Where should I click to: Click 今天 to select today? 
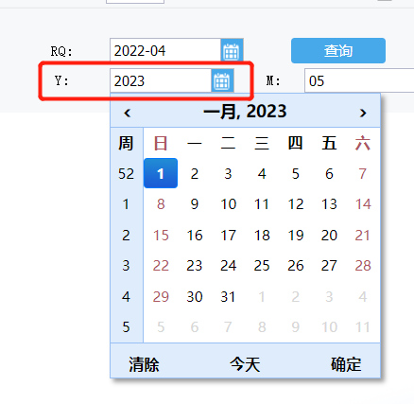point(245,364)
